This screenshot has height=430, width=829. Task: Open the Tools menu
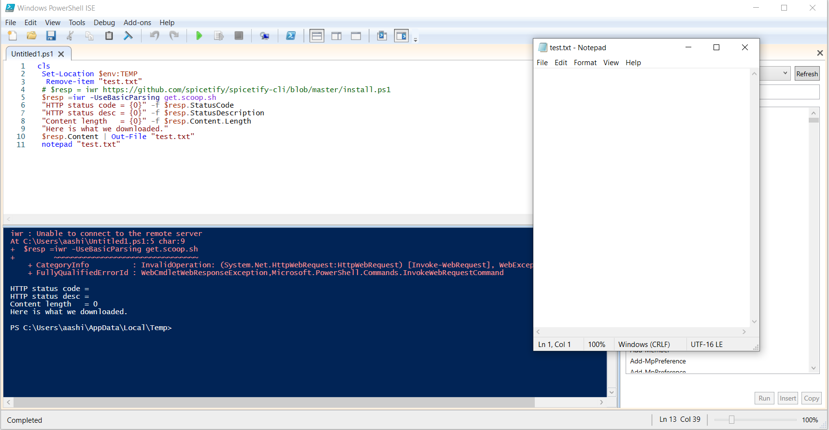click(77, 23)
